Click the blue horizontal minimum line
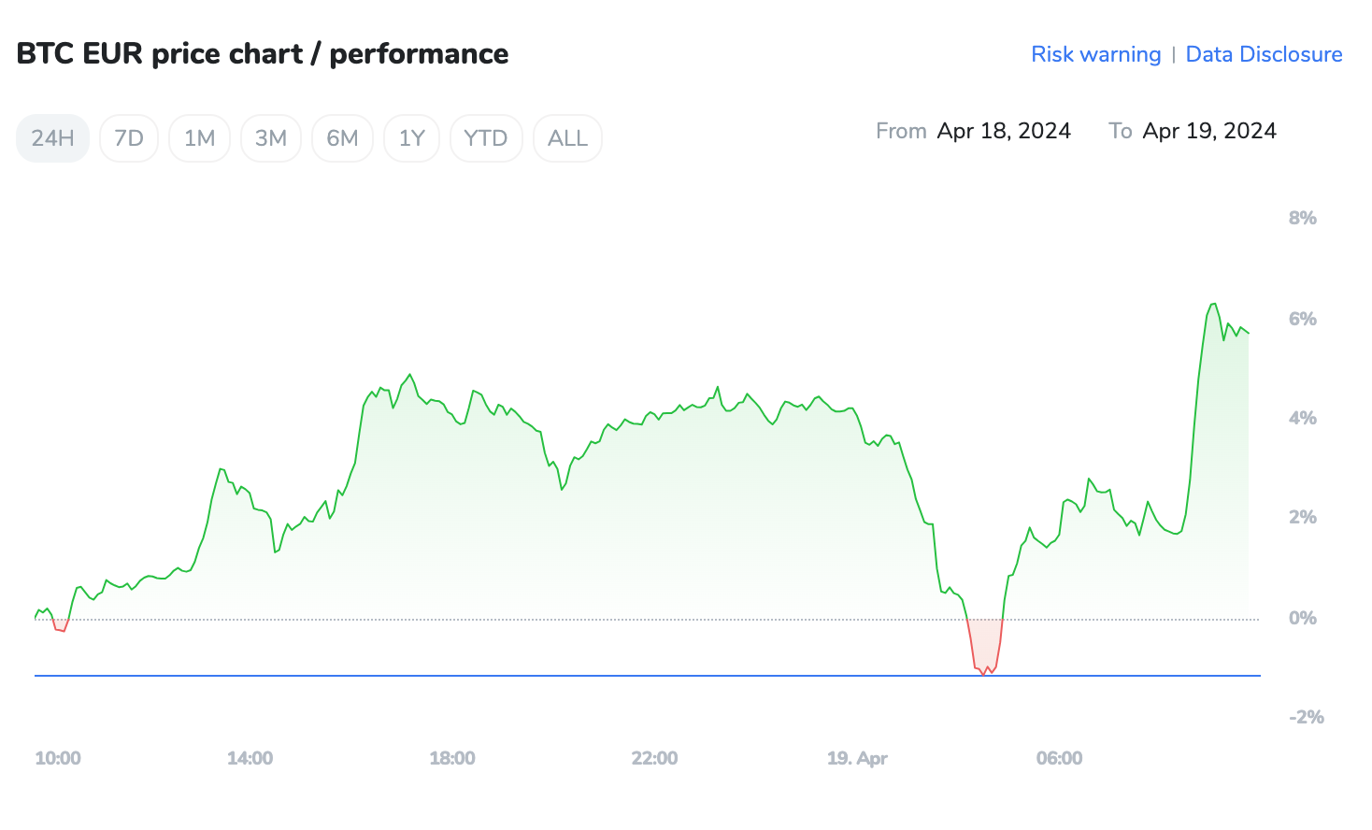1372x830 pixels. pos(561,675)
